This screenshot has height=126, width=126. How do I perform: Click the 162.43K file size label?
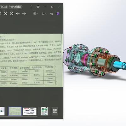[x=3, y=7]
